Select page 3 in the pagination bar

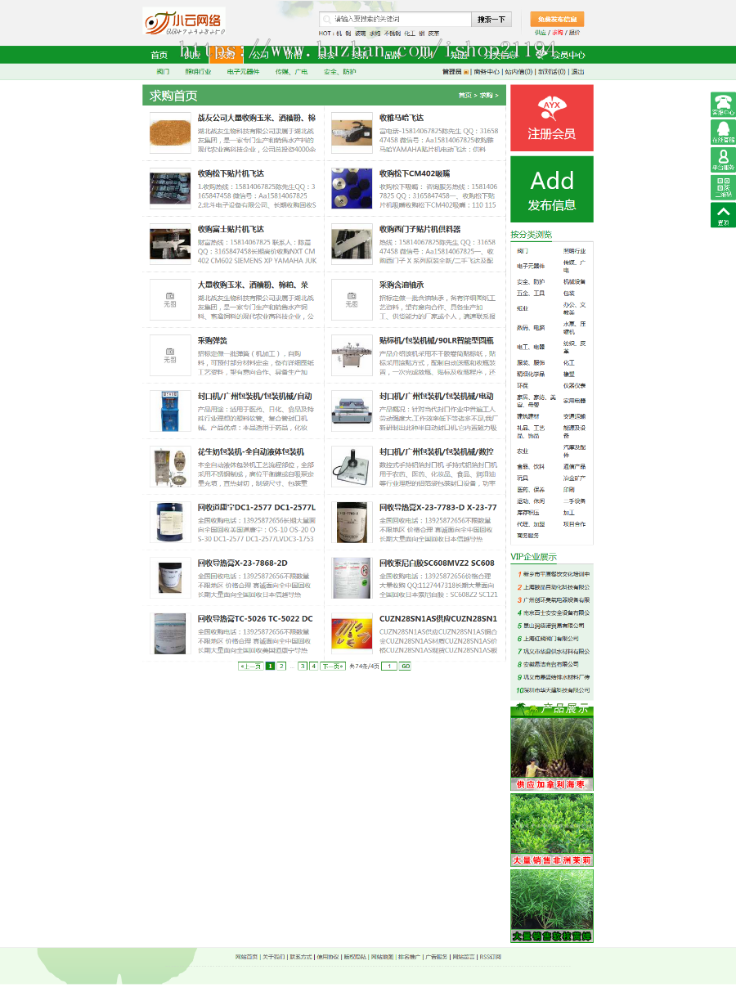[x=303, y=666]
